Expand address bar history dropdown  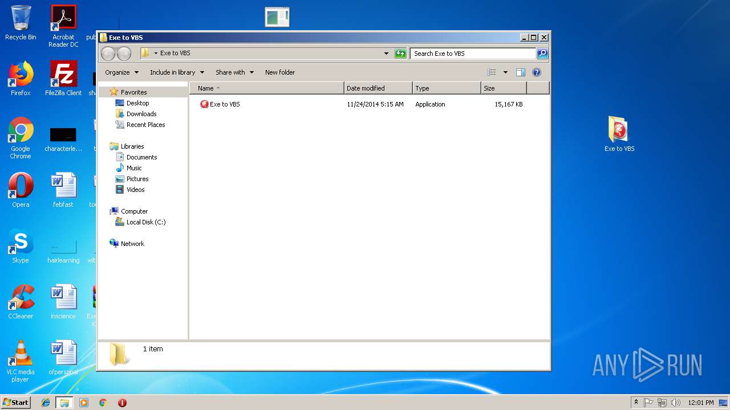pyautogui.click(x=387, y=54)
